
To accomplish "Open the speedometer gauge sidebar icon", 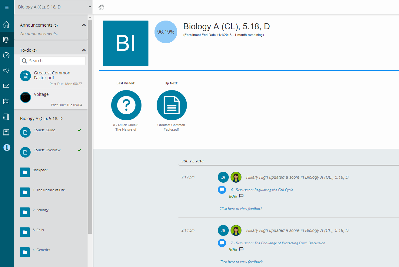I will (6, 55).
